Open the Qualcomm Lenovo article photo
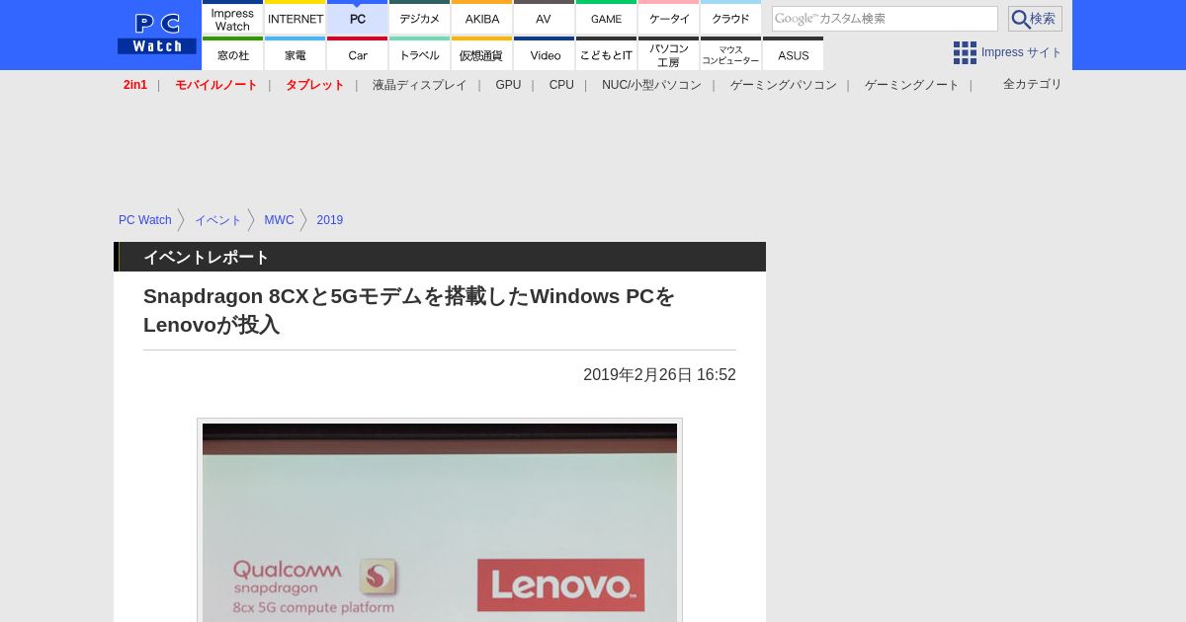The width and height of the screenshot is (1186, 622). pos(440,522)
